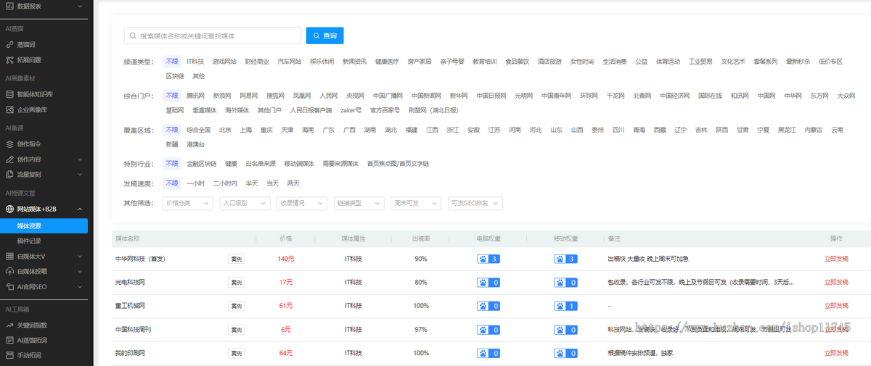
Task: Click 电脑权重 paw badge for 光电科技网
Action: click(488, 283)
